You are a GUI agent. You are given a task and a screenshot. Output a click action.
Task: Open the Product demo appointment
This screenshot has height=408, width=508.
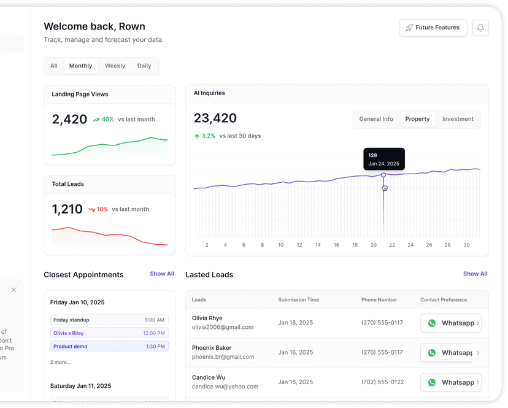click(x=109, y=346)
